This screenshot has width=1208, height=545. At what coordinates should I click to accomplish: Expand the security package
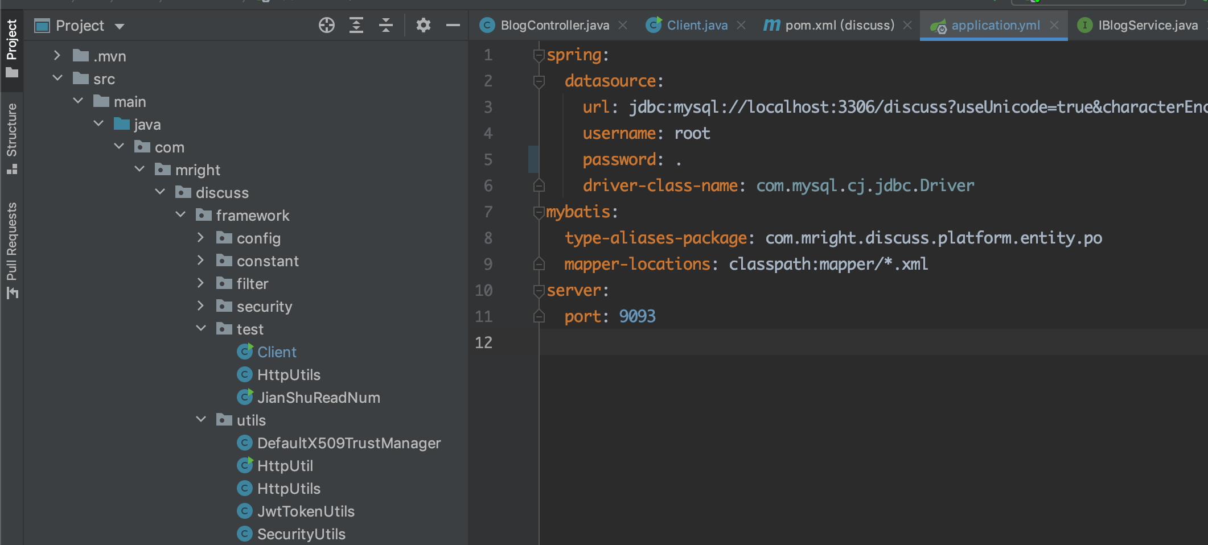point(200,306)
